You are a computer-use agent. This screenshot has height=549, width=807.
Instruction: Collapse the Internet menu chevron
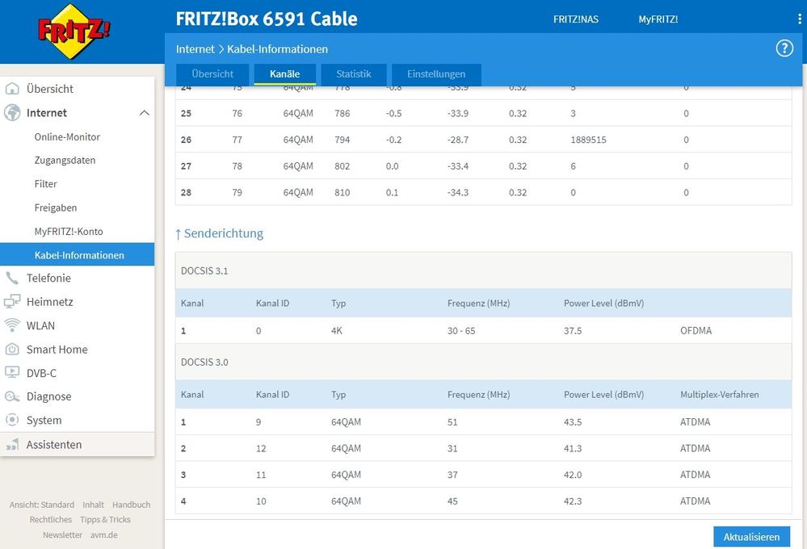click(x=145, y=113)
